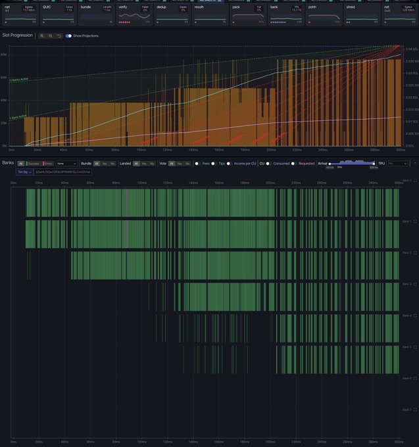Image resolution: width=419 pixels, height=447 pixels.
Task: Open the net (out) egress tile
Action: (400, 15)
